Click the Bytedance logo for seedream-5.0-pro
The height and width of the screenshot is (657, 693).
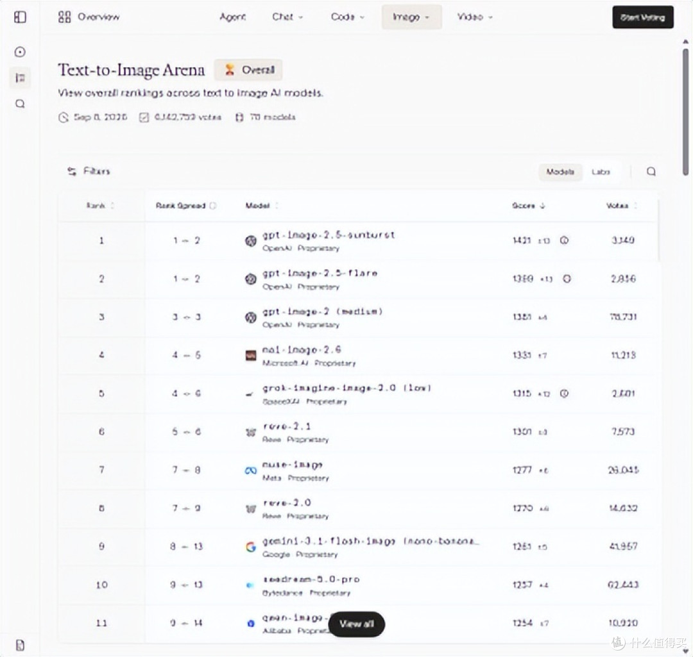point(250,585)
